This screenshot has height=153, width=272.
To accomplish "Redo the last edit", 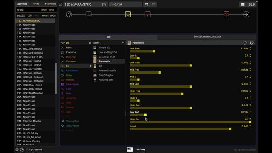I will pos(153,4).
